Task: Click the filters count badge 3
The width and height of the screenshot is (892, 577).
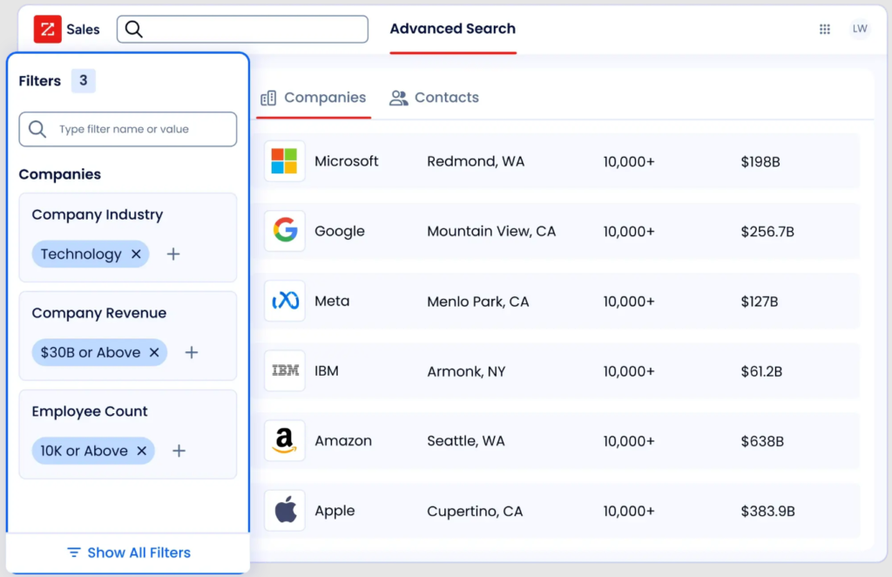Action: point(83,81)
